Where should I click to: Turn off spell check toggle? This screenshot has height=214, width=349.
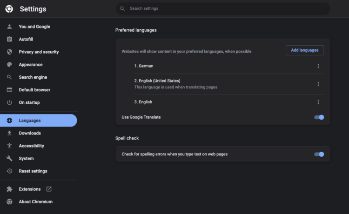point(319,154)
